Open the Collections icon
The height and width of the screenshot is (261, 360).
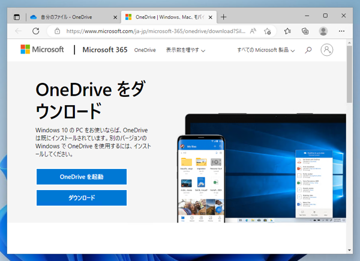[x=305, y=31]
